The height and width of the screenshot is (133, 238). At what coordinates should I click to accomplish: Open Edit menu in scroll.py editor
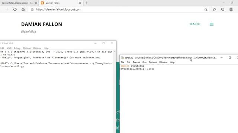pos(128,62)
